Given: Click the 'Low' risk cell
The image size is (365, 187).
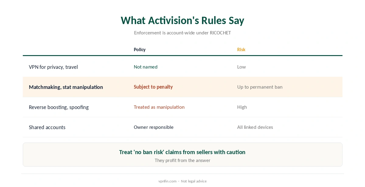Looking at the screenshot, I should [242, 67].
